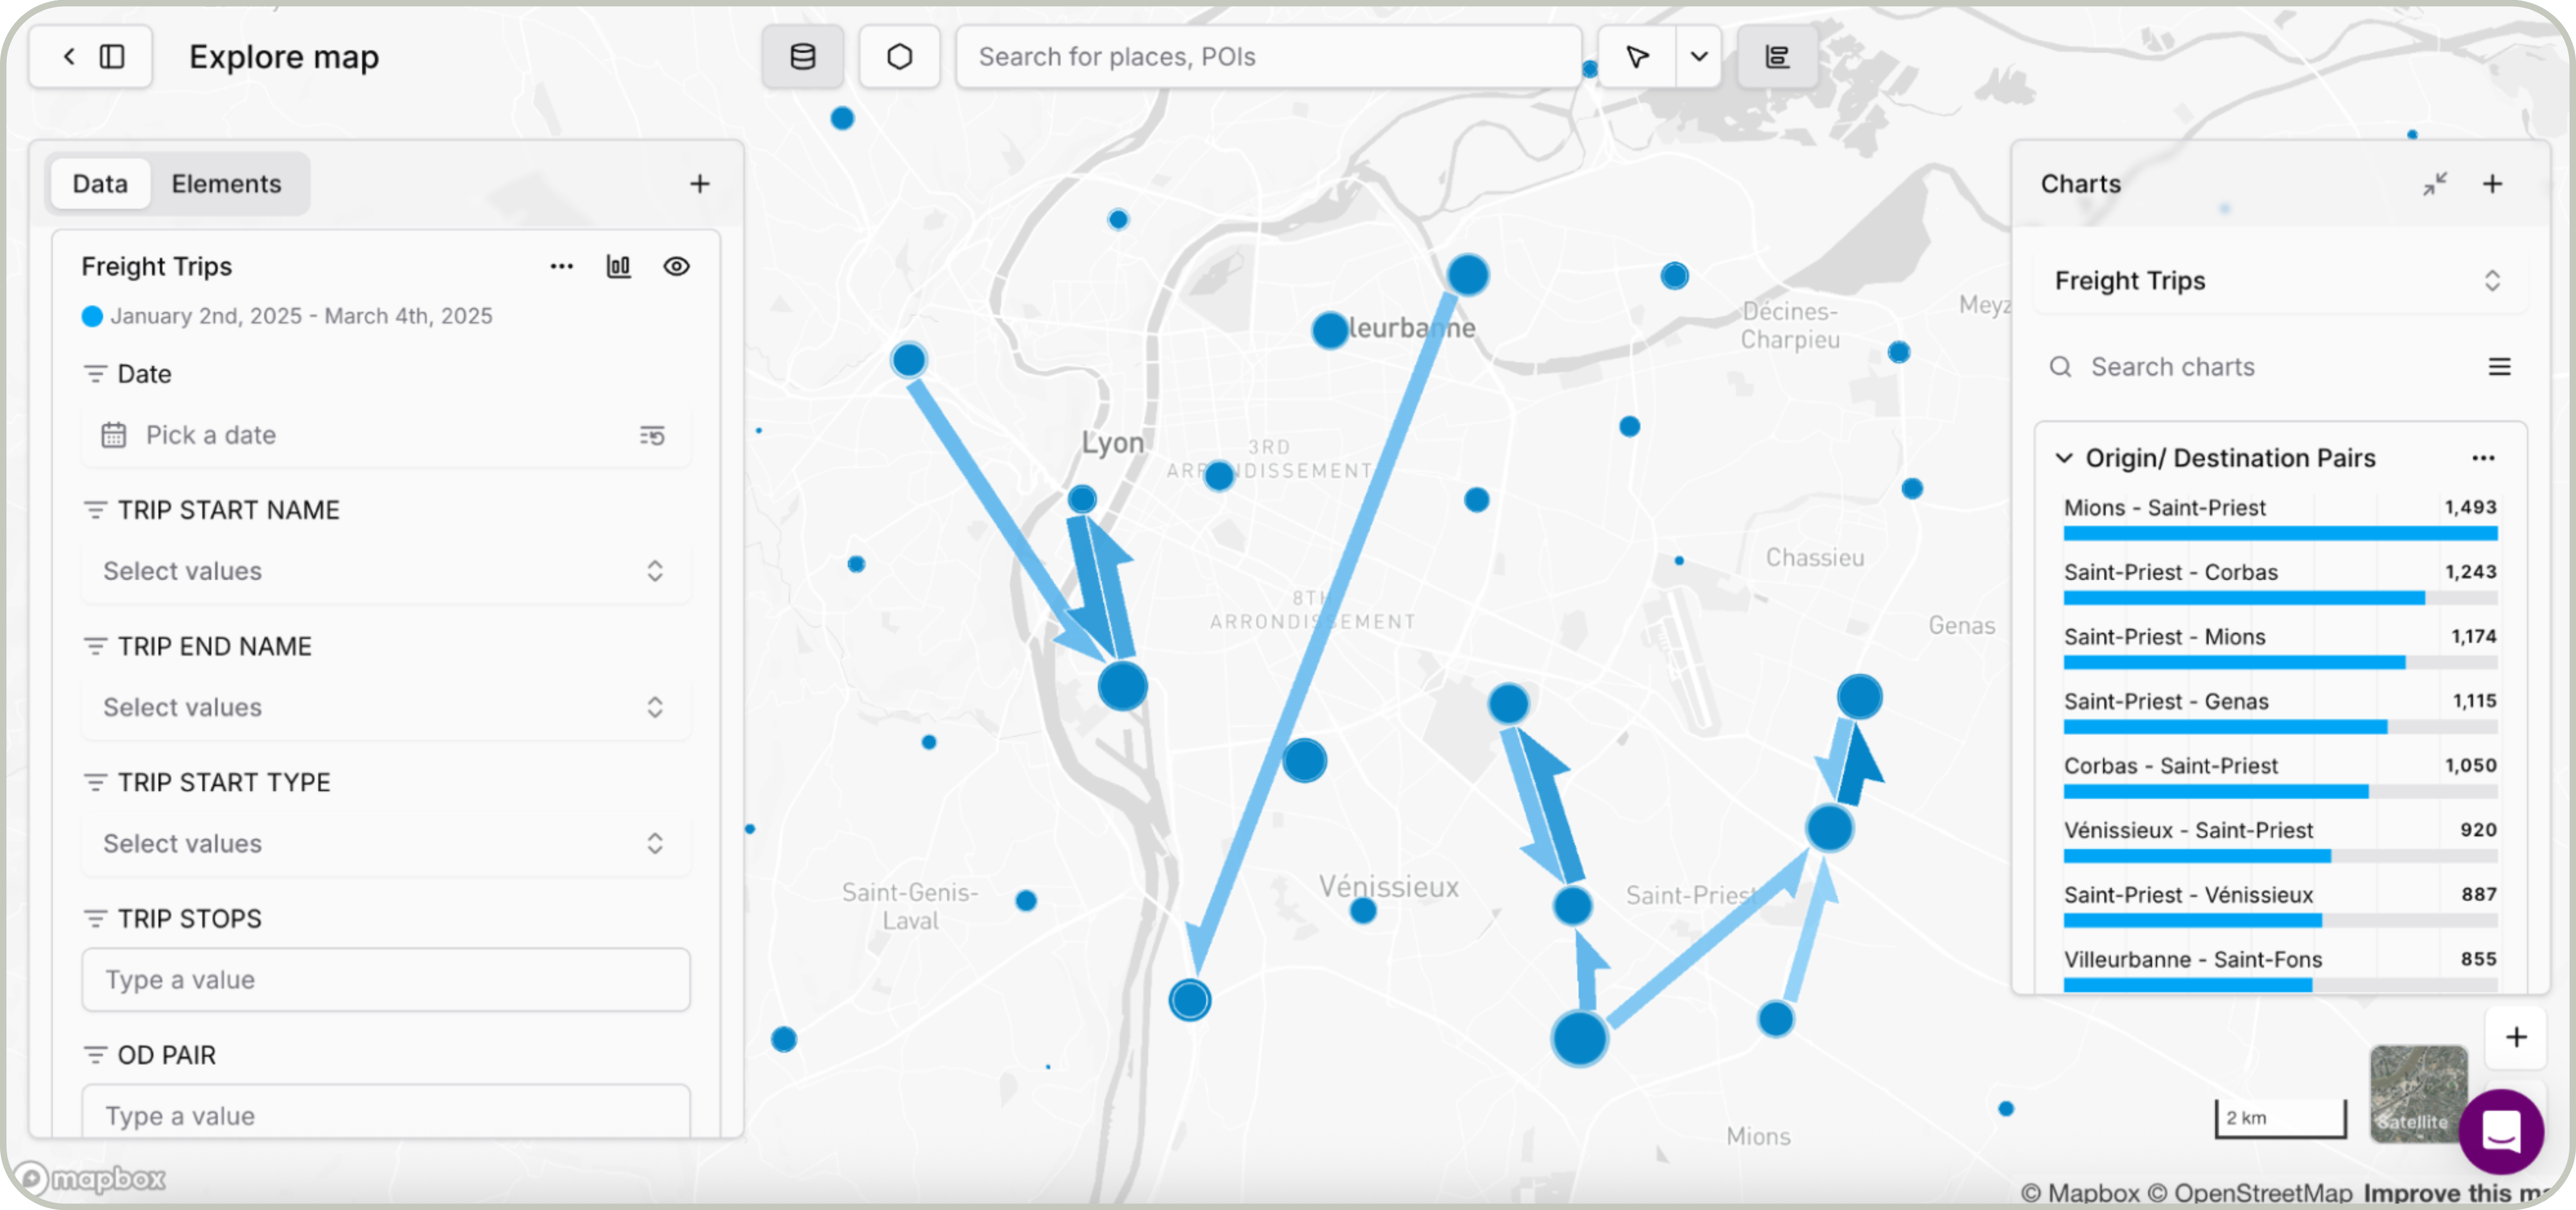Select the Data tab
Image resolution: width=2576 pixels, height=1210 pixels.
coord(100,184)
